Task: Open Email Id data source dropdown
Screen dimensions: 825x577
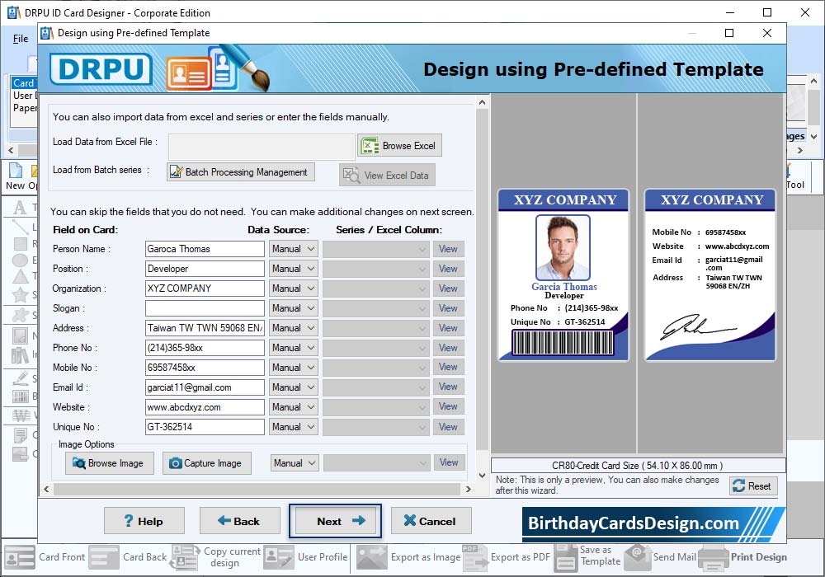Action: point(294,387)
